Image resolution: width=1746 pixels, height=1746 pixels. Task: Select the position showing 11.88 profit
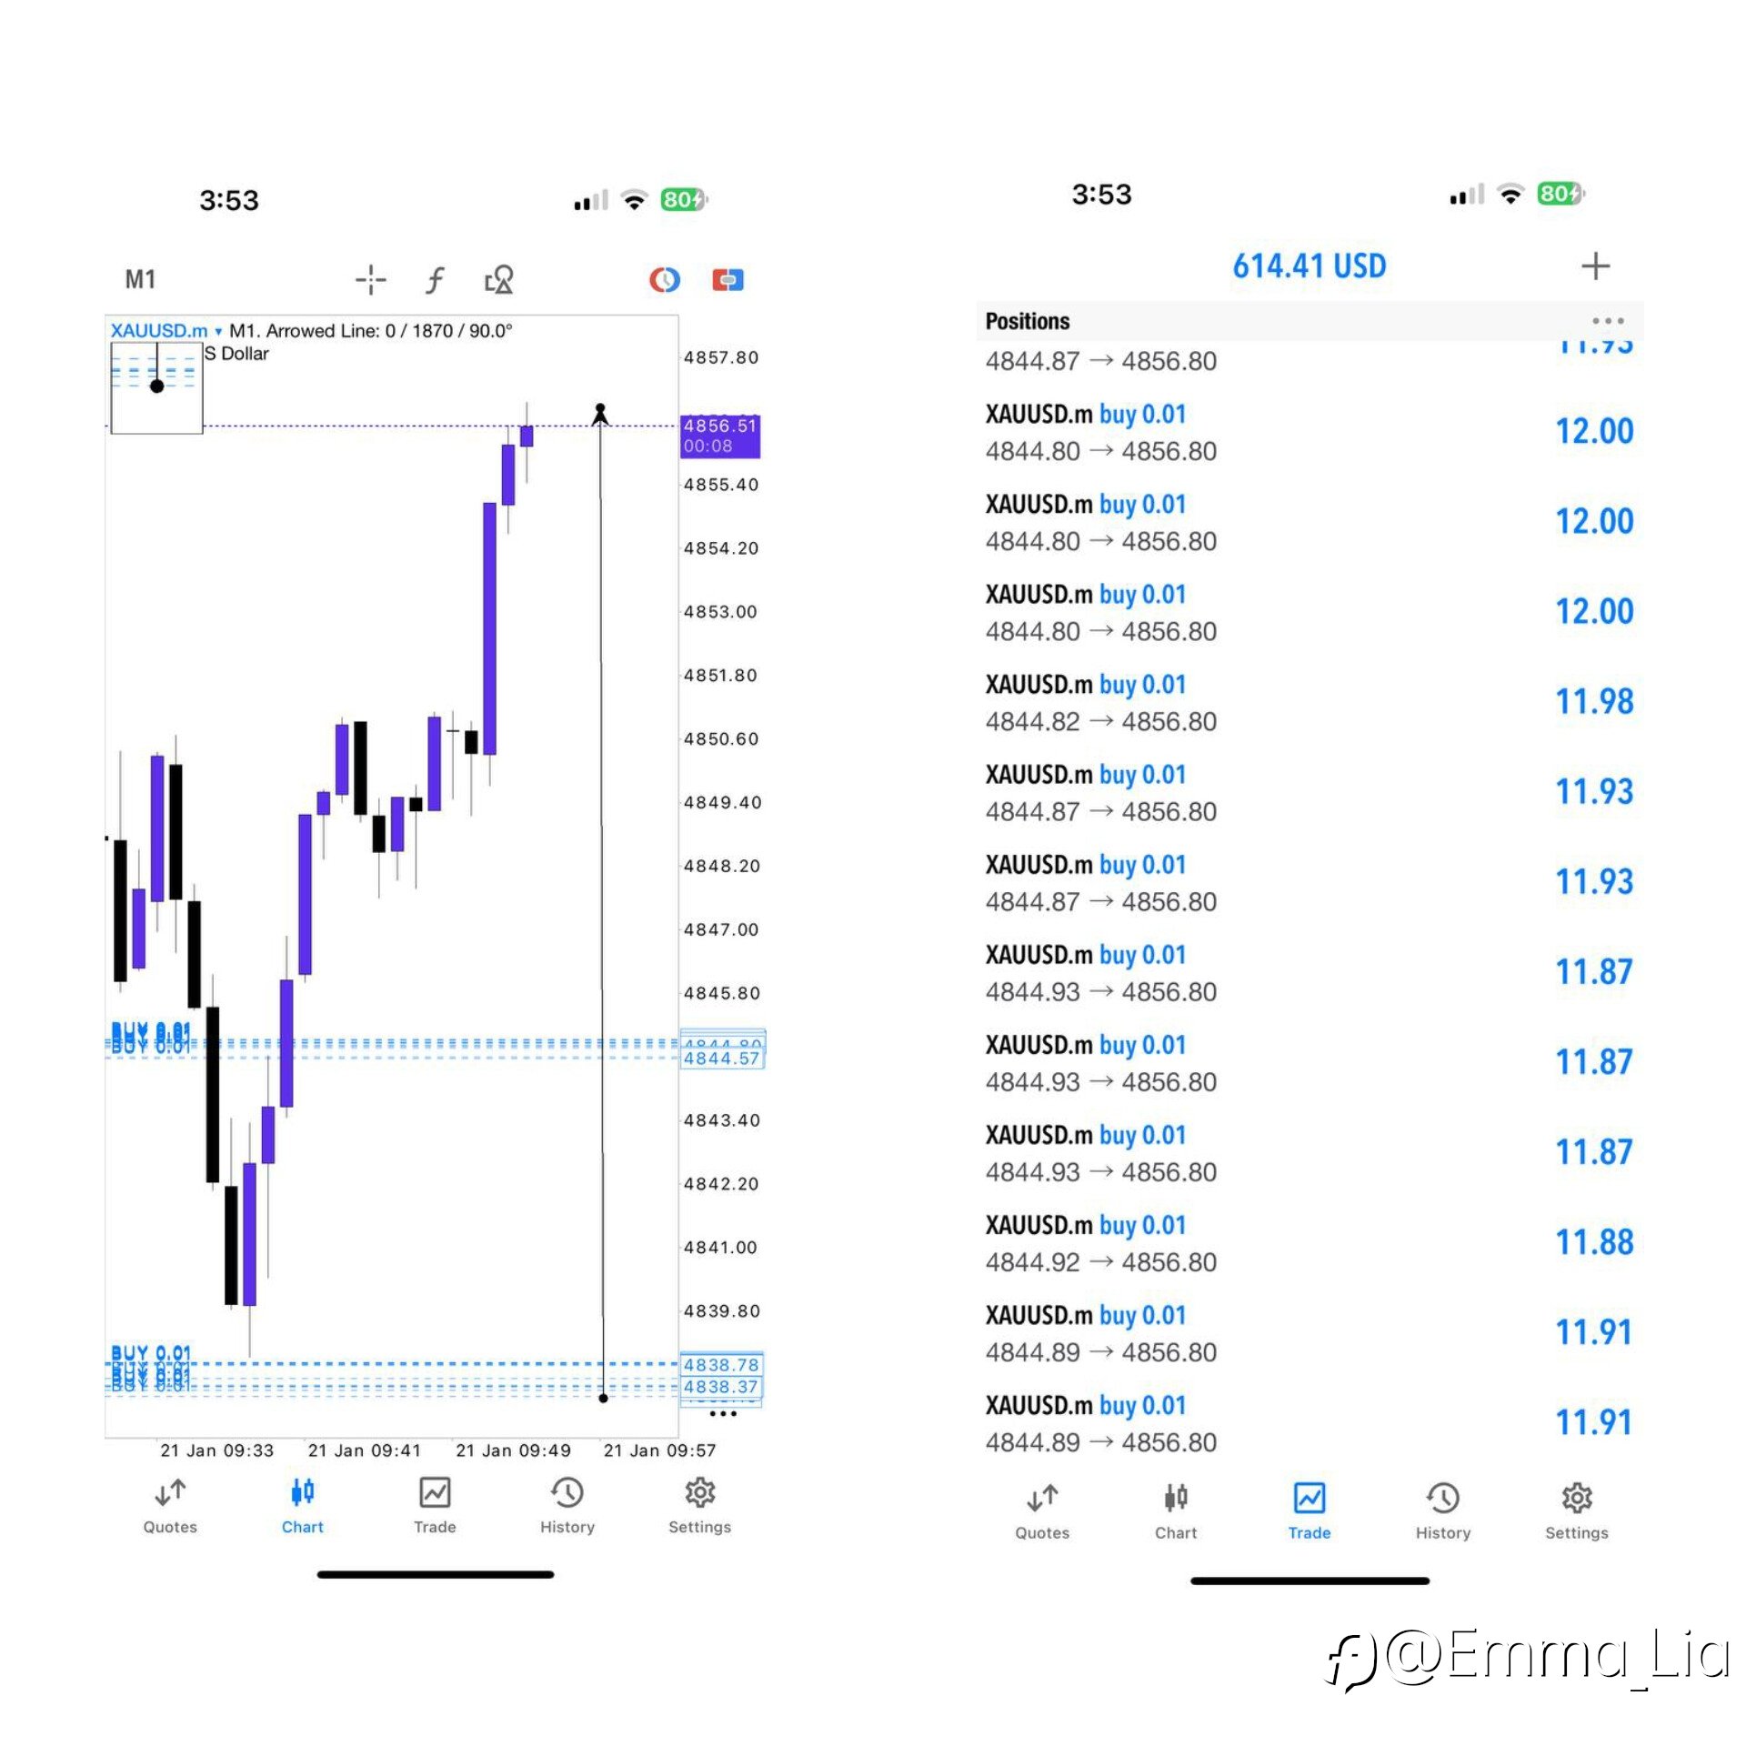1309,1243
